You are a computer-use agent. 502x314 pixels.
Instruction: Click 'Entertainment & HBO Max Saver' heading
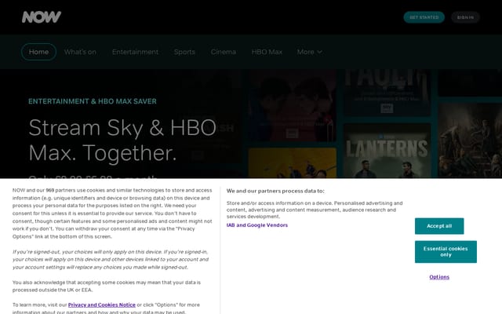pyautogui.click(x=93, y=101)
